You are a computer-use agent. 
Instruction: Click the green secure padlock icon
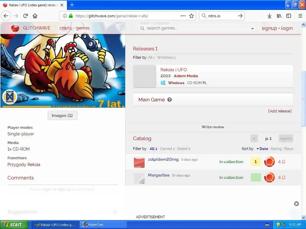tap(71, 16)
